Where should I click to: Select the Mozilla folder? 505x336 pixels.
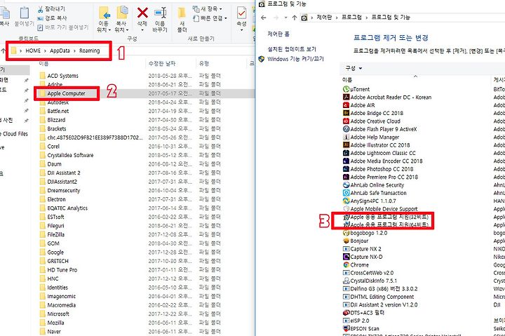pos(51,323)
